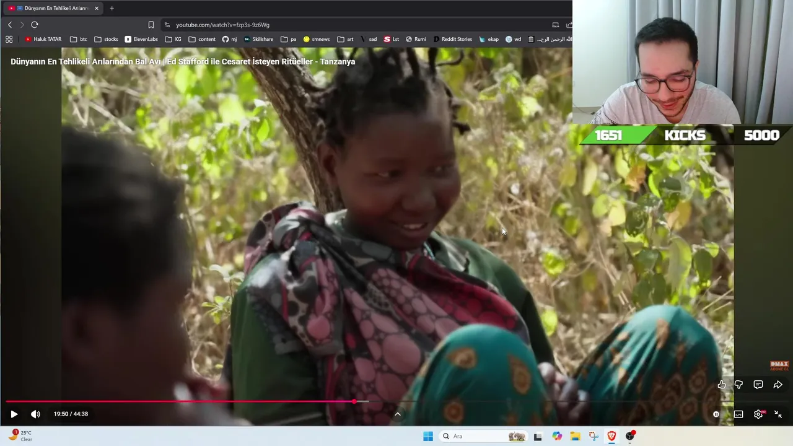
Task: Open smnews bookmark
Action: pyautogui.click(x=316, y=39)
